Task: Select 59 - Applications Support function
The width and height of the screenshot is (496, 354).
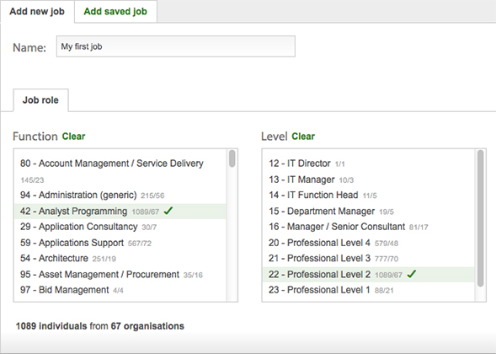Action: [x=120, y=243]
